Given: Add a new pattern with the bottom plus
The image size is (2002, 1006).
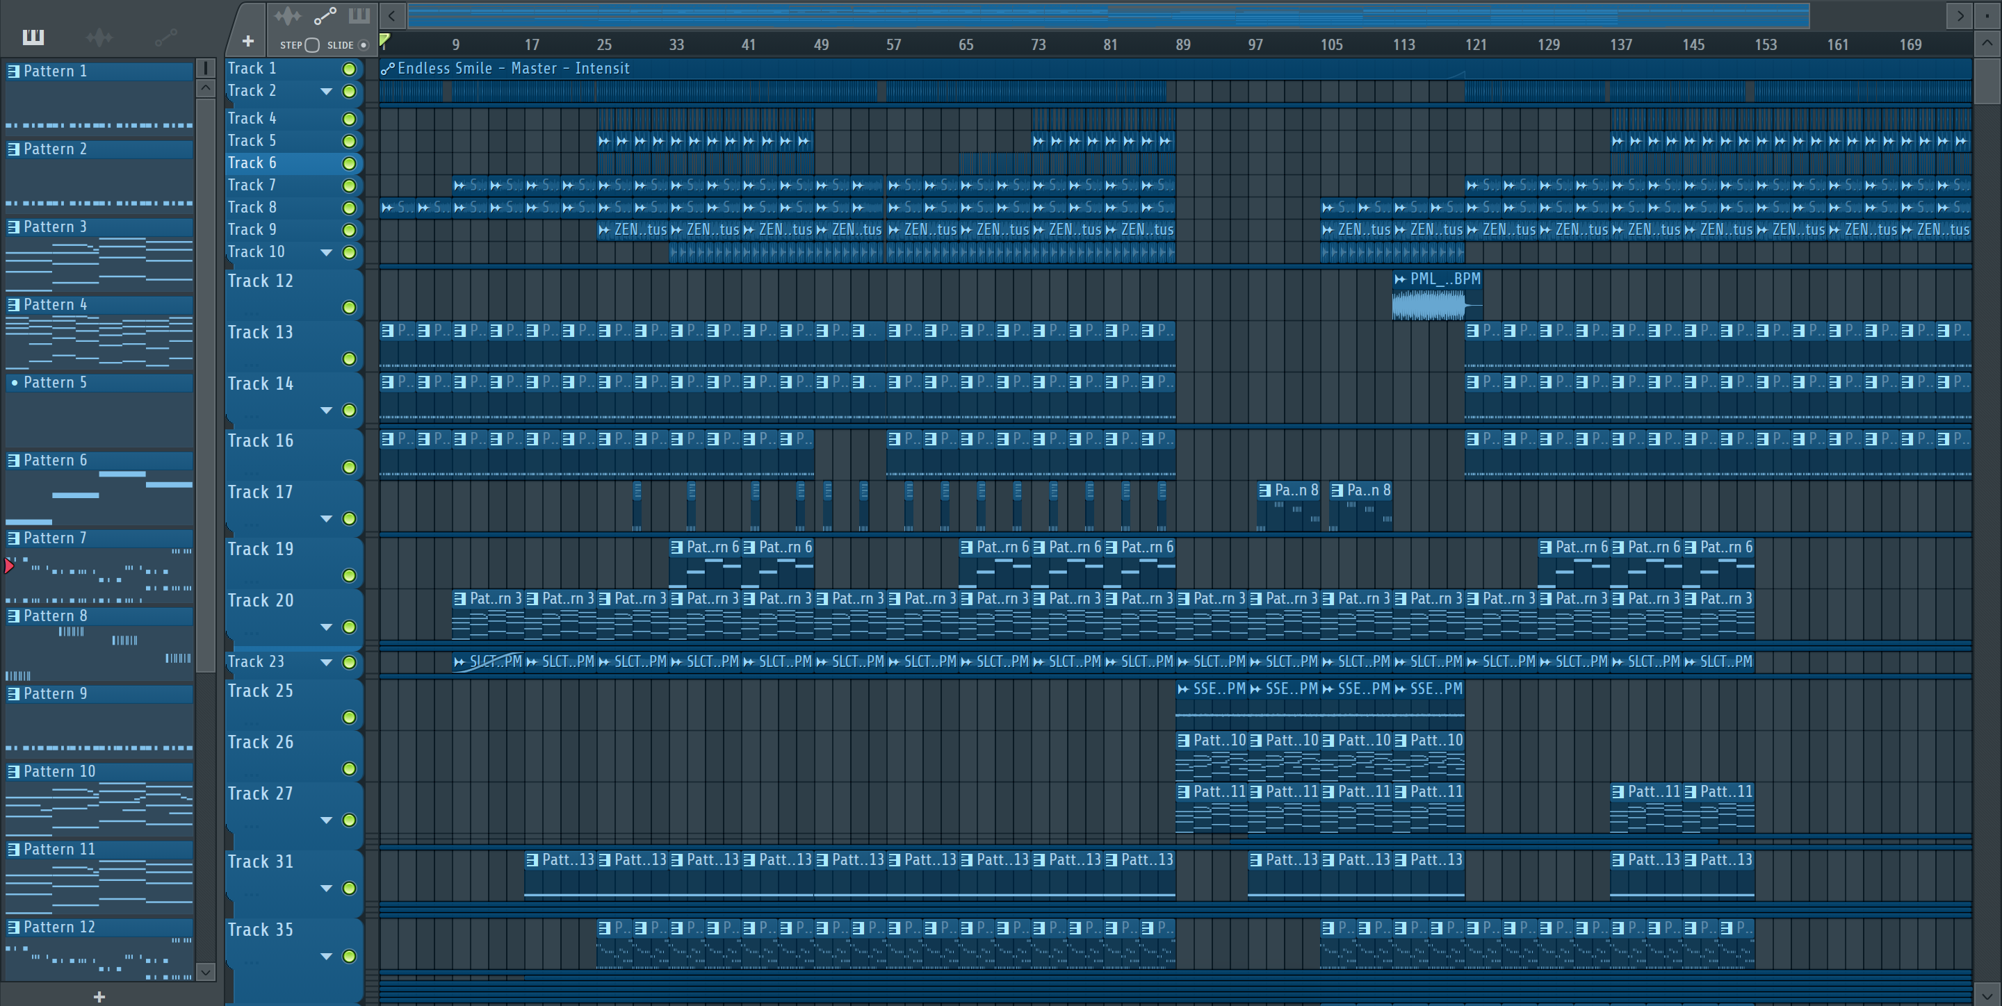Looking at the screenshot, I should pos(99,997).
